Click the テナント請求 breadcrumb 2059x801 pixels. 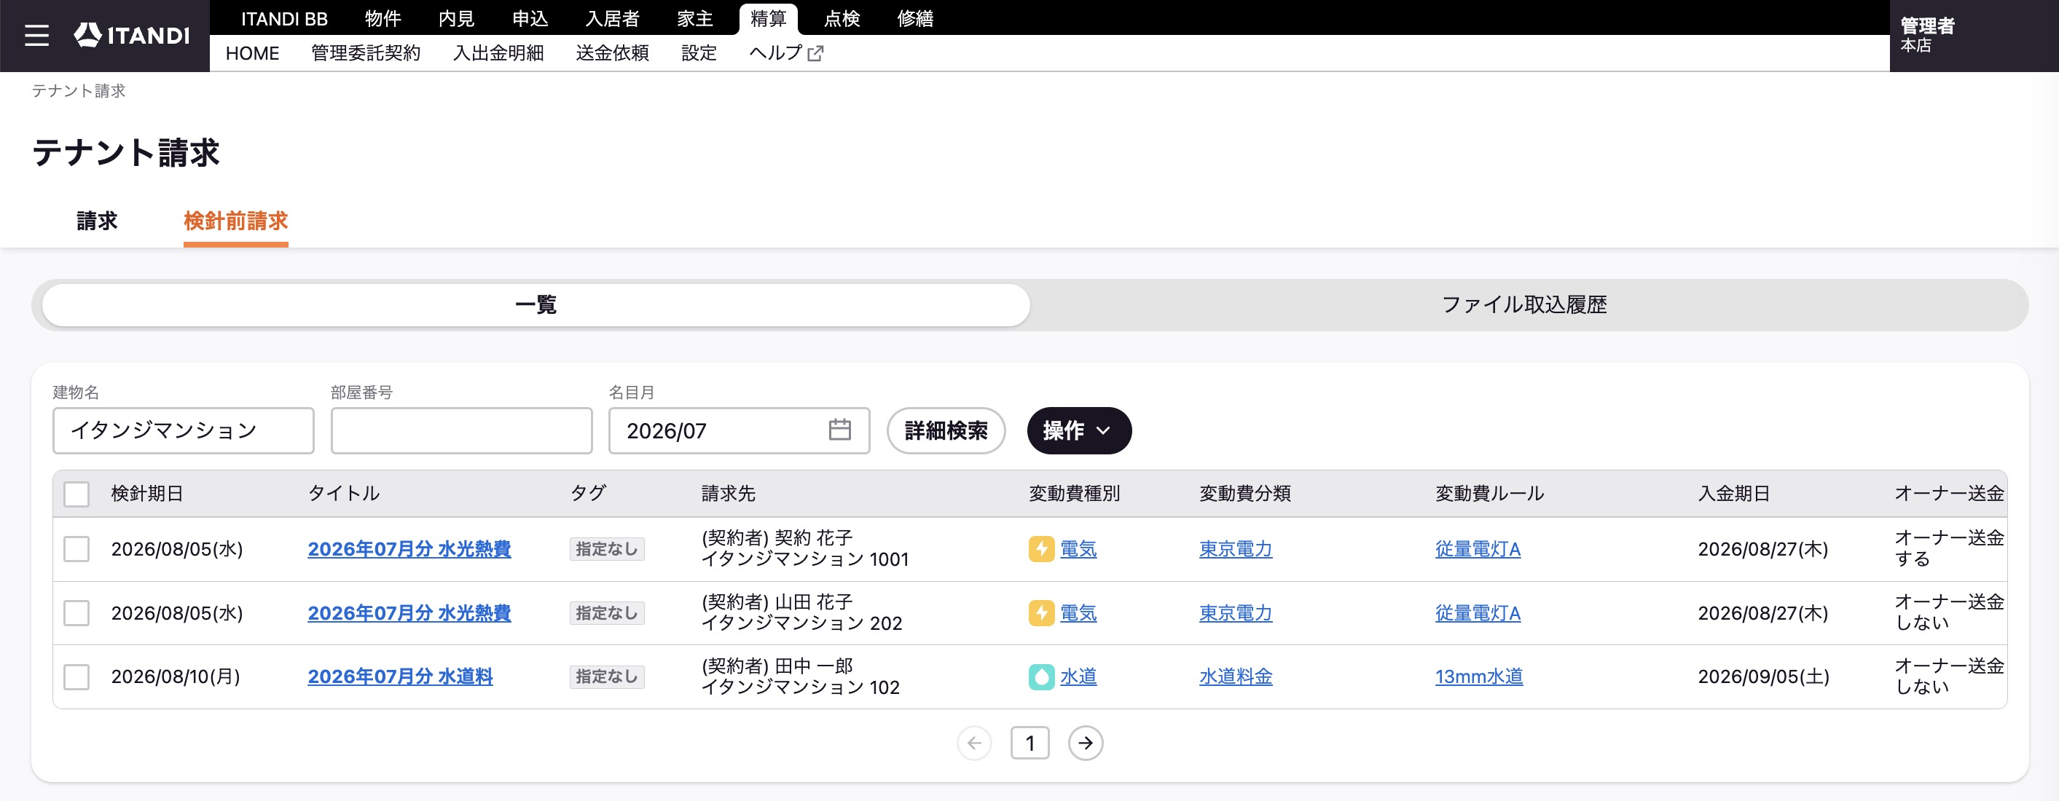coord(79,91)
